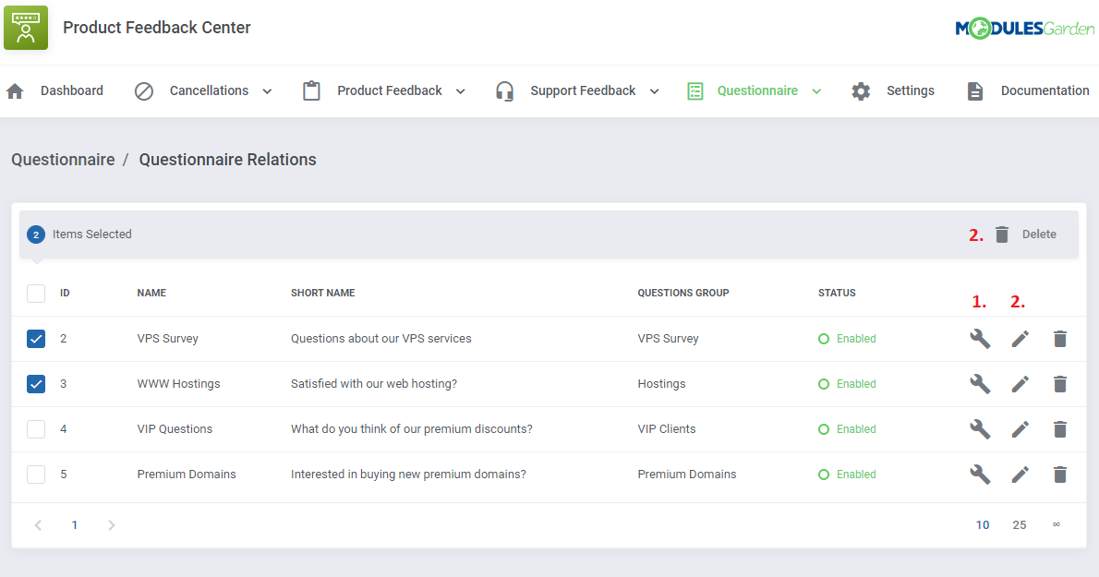Click the Dashboard home icon
Screen dimensions: 1099x577
(x=15, y=91)
